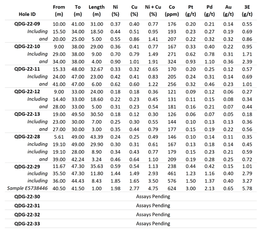Select the 43.39 length value cell

click(x=97, y=137)
